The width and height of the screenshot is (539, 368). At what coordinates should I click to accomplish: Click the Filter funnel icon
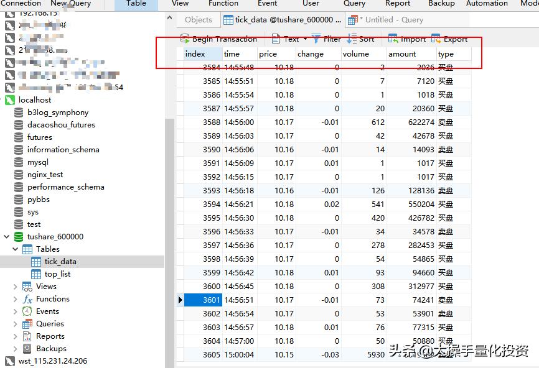click(x=316, y=39)
